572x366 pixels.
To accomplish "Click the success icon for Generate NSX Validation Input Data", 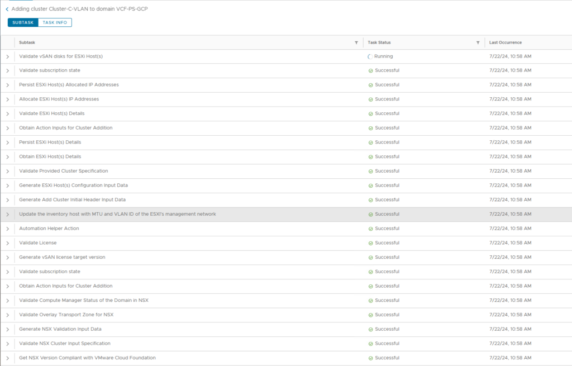I will [x=370, y=329].
